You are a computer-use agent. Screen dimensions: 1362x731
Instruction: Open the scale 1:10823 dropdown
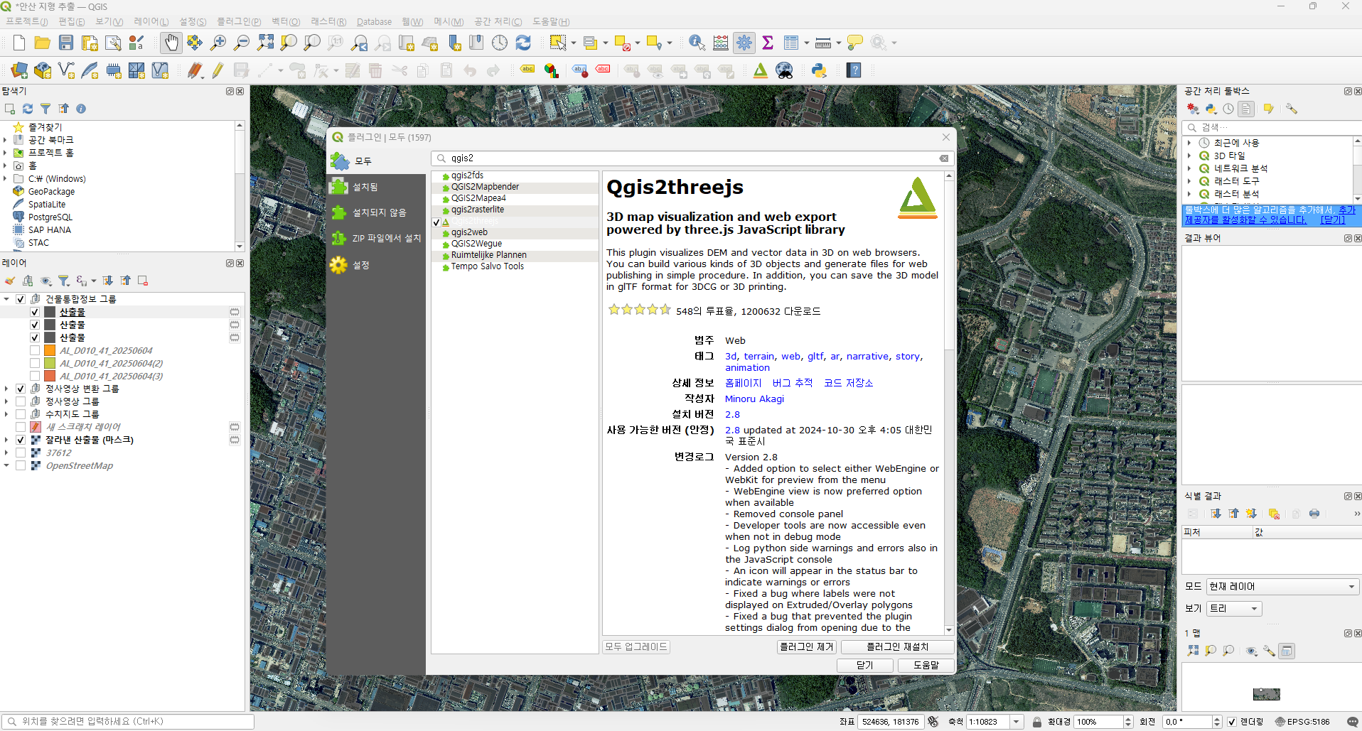pos(1017,722)
